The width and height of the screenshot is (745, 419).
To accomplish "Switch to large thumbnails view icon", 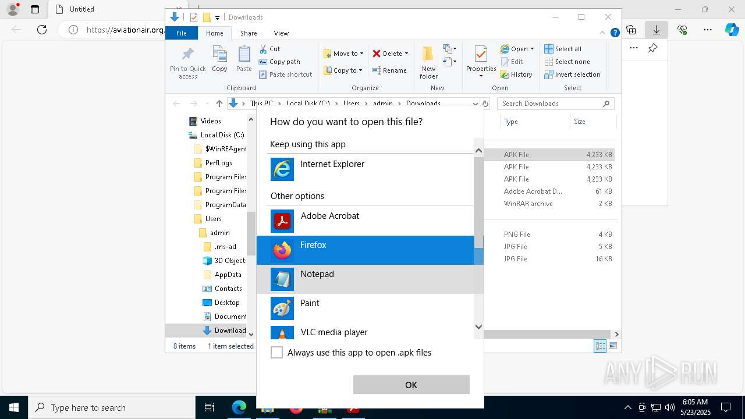I will click(x=612, y=346).
